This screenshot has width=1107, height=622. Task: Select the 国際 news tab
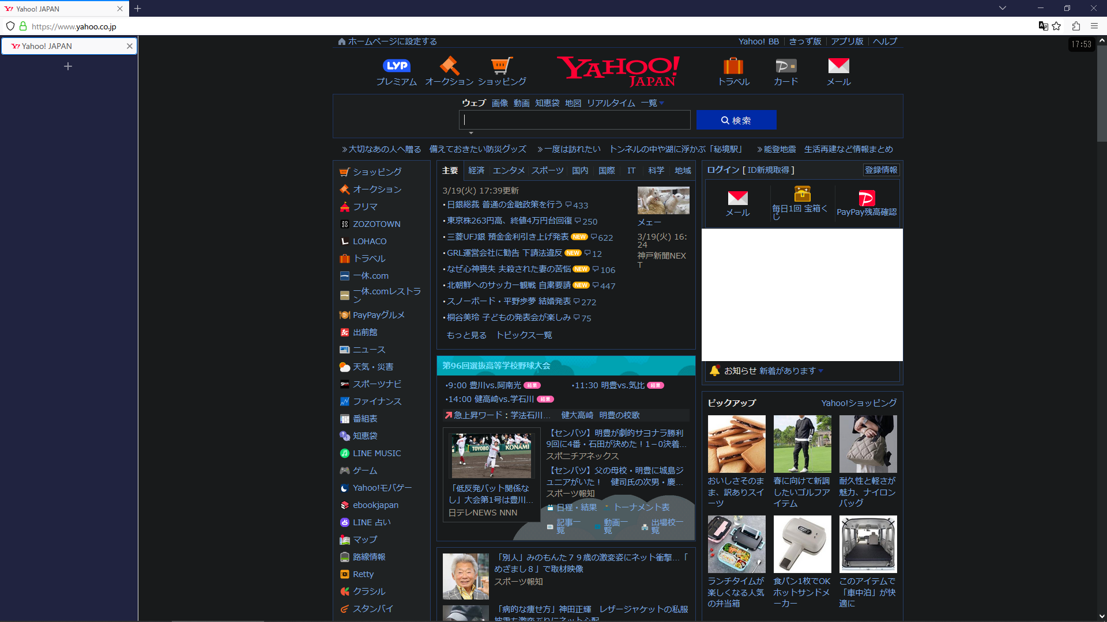[x=607, y=170]
